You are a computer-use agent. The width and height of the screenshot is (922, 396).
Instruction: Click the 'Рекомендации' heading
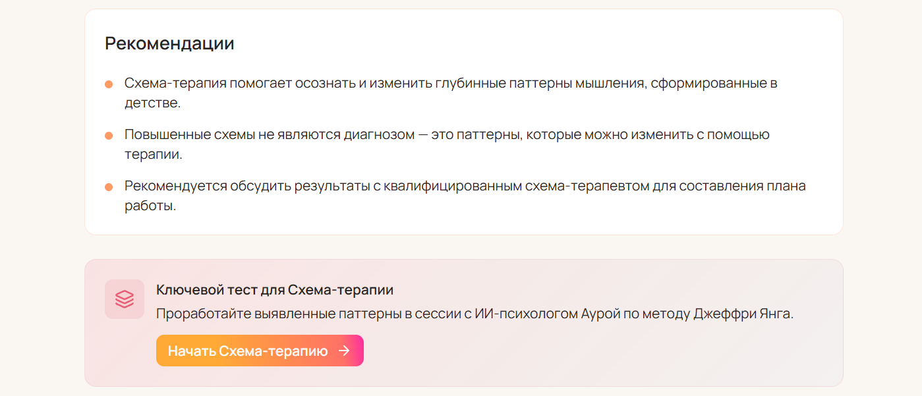click(168, 43)
